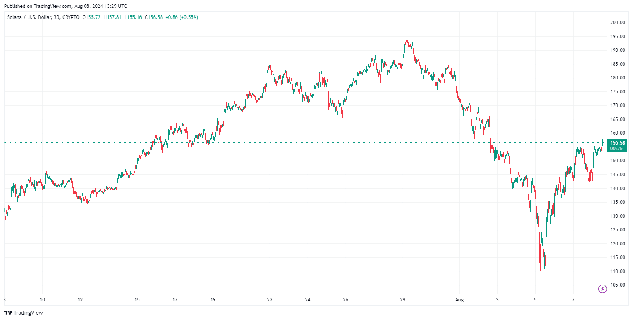Click the Aug label on time axis
This screenshot has height=320, width=633.
coord(460,300)
